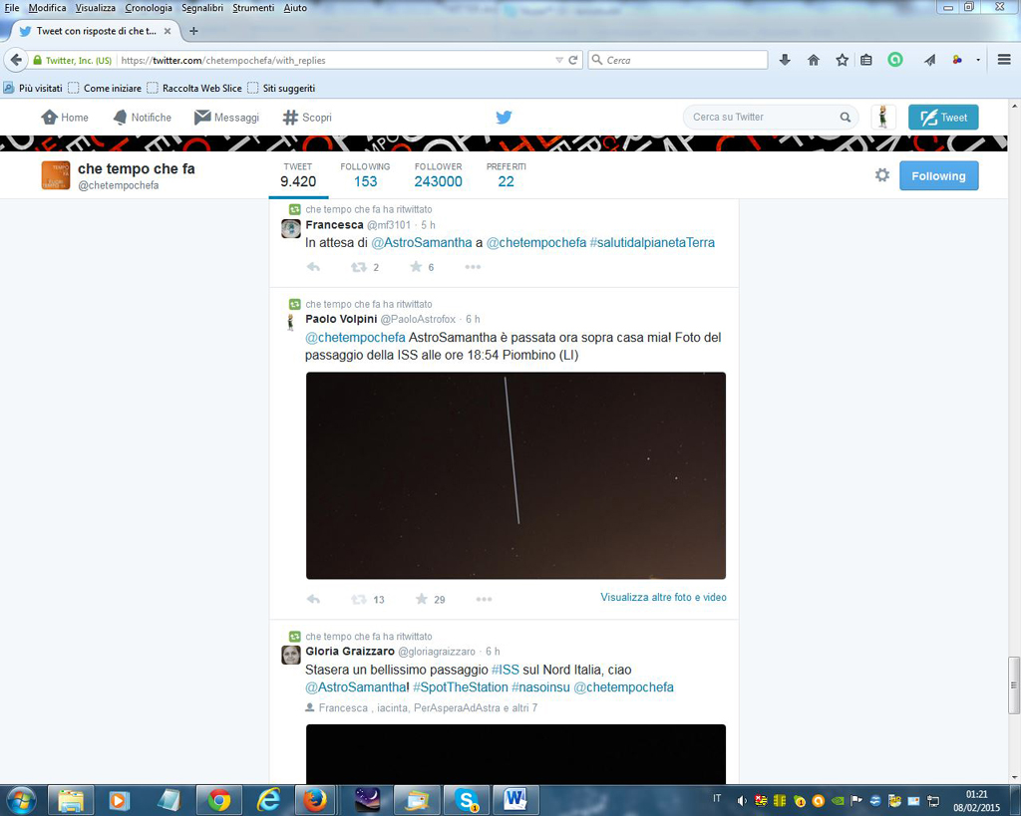The height and width of the screenshot is (816, 1021).
Task: Open Windows Start button
Action: click(21, 800)
